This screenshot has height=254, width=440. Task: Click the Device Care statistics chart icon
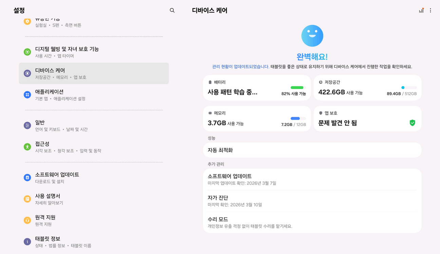point(421,10)
